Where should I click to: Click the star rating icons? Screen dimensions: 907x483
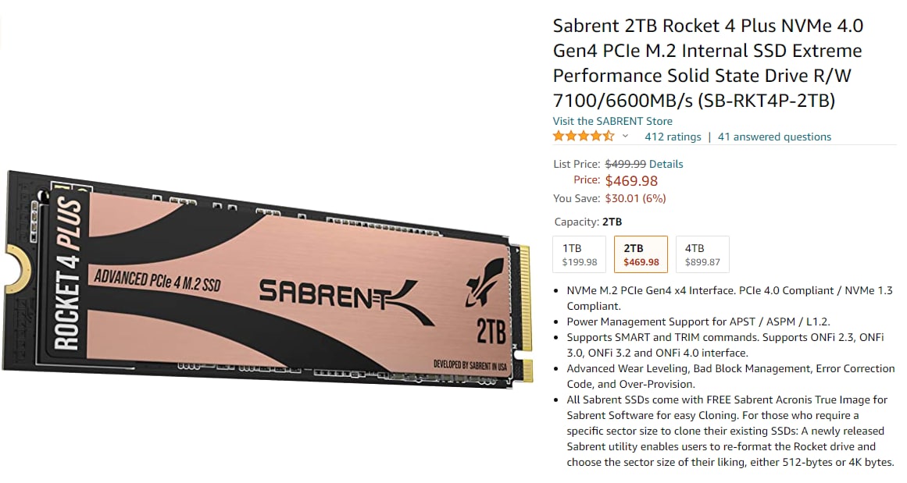pos(583,137)
